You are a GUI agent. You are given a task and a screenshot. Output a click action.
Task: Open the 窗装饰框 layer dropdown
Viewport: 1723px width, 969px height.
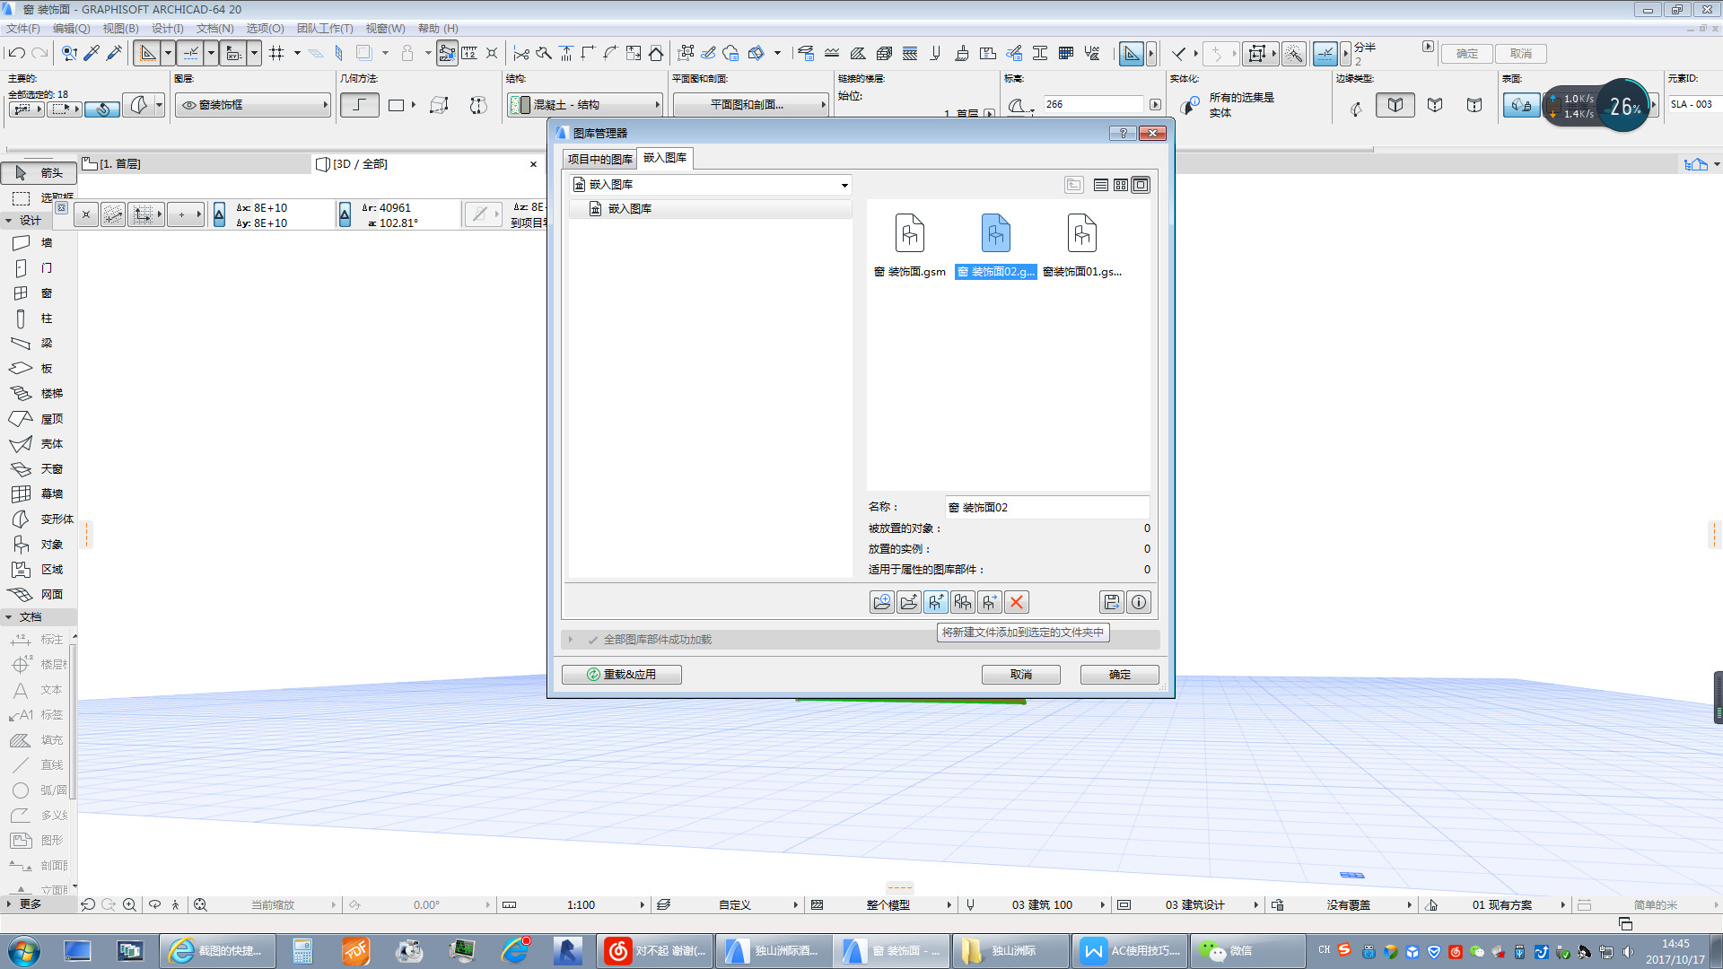pyautogui.click(x=253, y=105)
